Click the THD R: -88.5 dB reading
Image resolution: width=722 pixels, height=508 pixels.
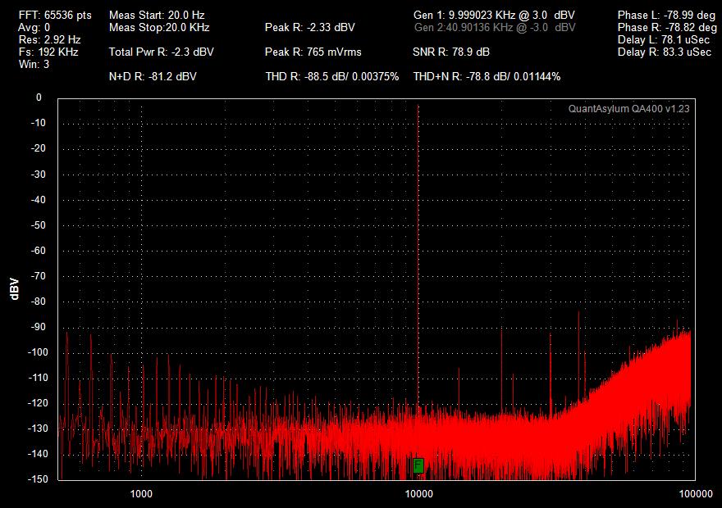332,77
